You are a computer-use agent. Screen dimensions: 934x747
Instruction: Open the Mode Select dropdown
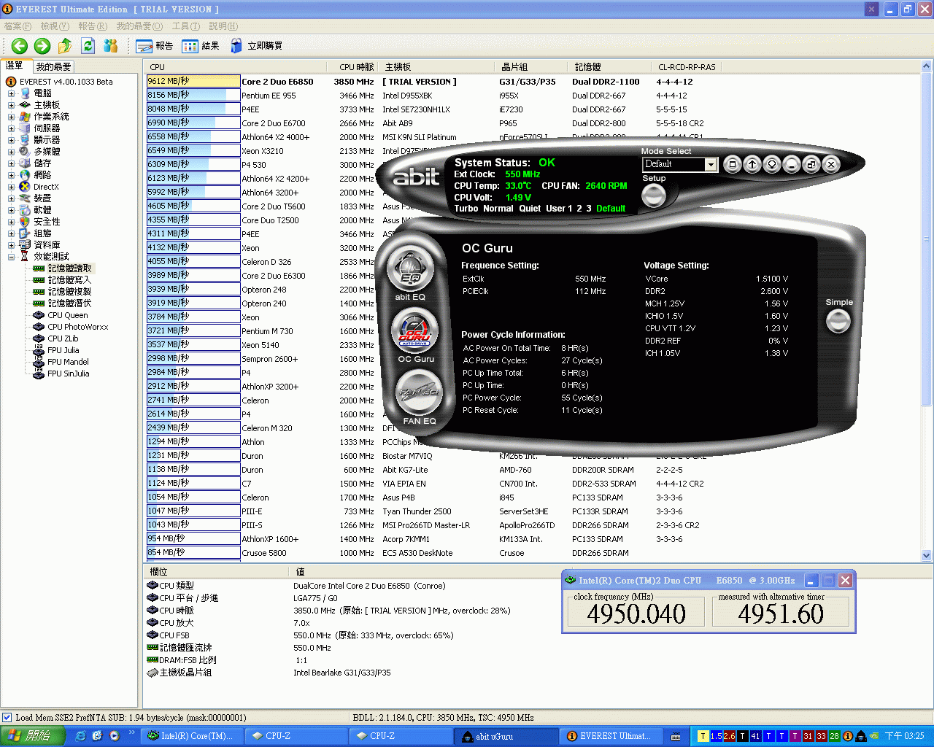711,165
